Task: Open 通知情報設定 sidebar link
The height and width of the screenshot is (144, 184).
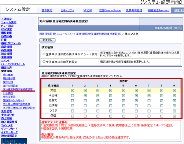Action: pos(9,136)
